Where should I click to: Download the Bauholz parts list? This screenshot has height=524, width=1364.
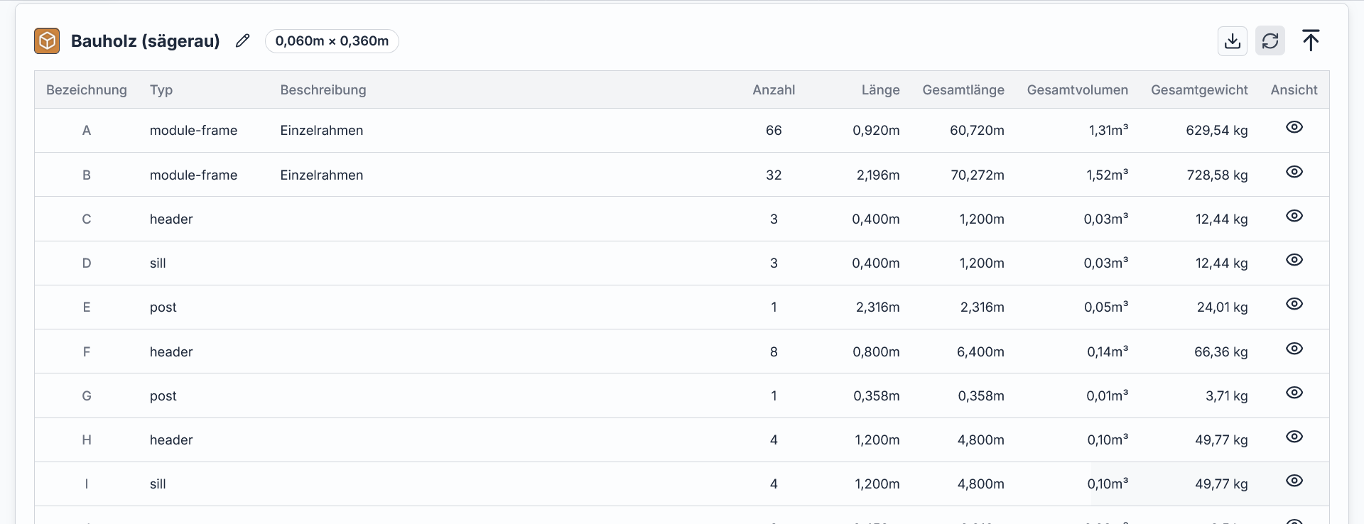pos(1233,40)
